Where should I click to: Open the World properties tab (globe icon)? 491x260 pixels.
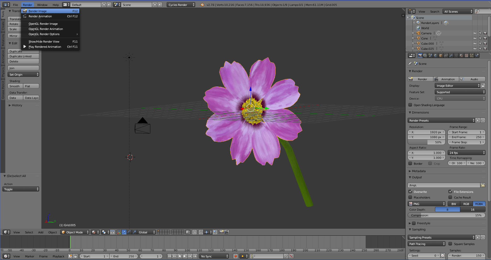coord(436,55)
